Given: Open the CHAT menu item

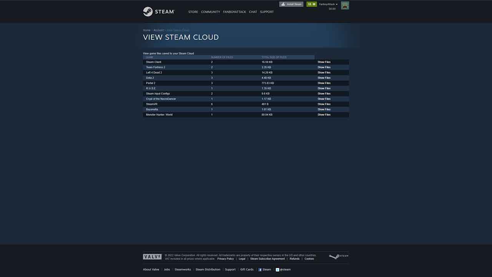Looking at the screenshot, I should (x=253, y=12).
